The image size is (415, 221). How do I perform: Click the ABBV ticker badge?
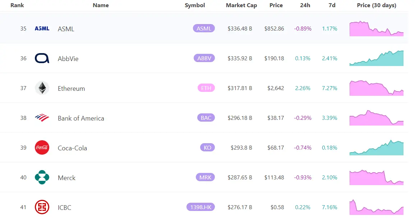click(x=204, y=58)
